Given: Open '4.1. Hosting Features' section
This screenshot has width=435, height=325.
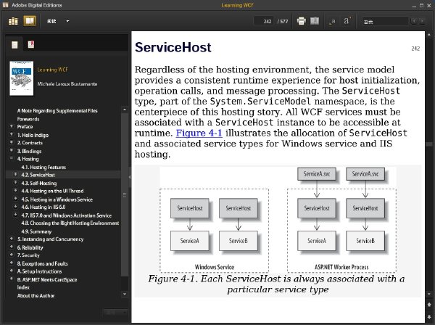Looking at the screenshot, I should coord(43,167).
